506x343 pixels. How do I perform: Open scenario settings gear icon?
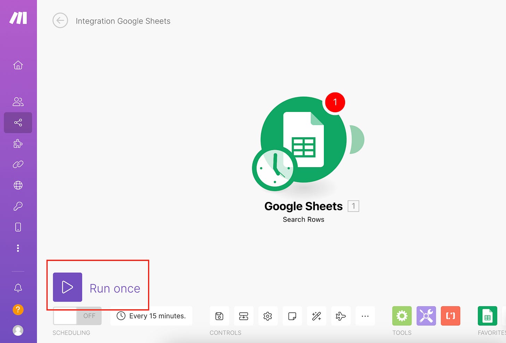(268, 316)
